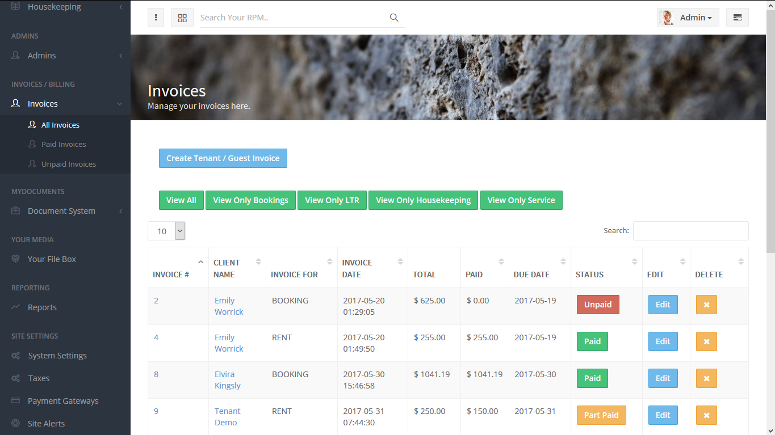Screen dimensions: 775x435
Task: Filter with the View Only Bookings tab
Action: click(251, 200)
